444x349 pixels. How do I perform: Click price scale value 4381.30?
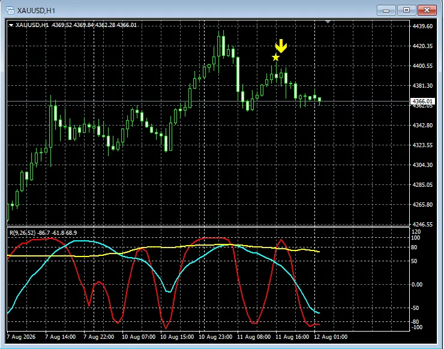point(422,86)
